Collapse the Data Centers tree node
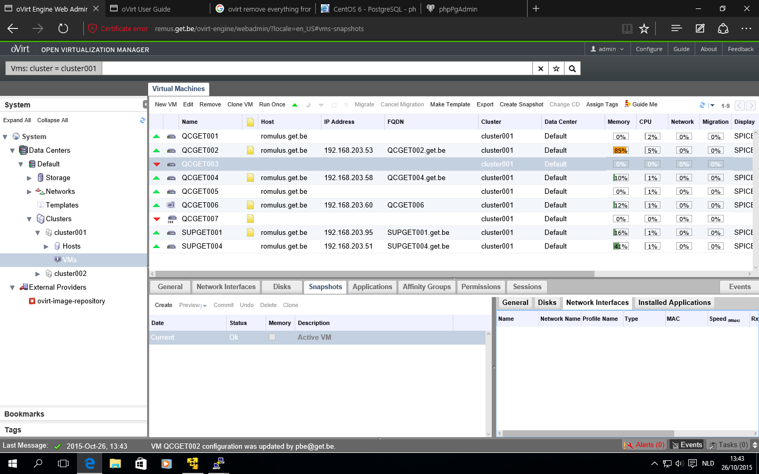Viewport: 759px width, 474px height. (x=13, y=151)
